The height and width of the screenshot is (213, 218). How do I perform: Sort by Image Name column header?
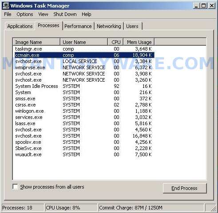coord(36,42)
